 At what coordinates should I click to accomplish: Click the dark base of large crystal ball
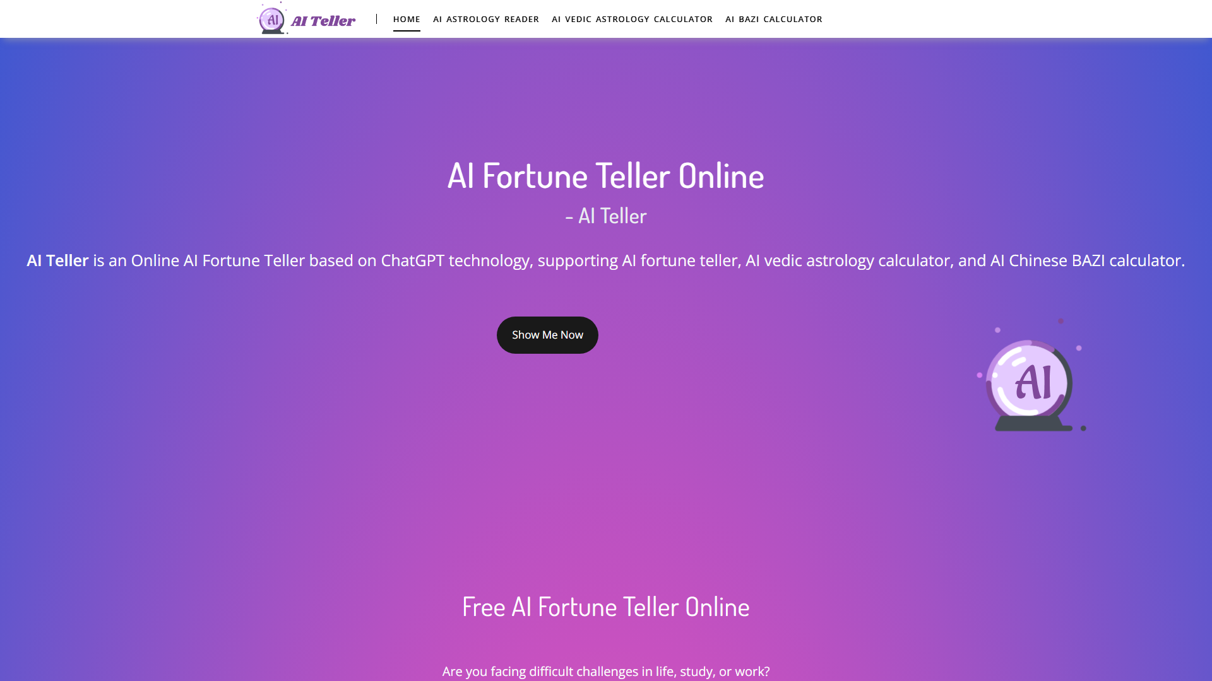(x=1033, y=424)
